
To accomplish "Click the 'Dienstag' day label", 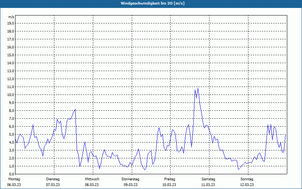I will click(x=53, y=179).
